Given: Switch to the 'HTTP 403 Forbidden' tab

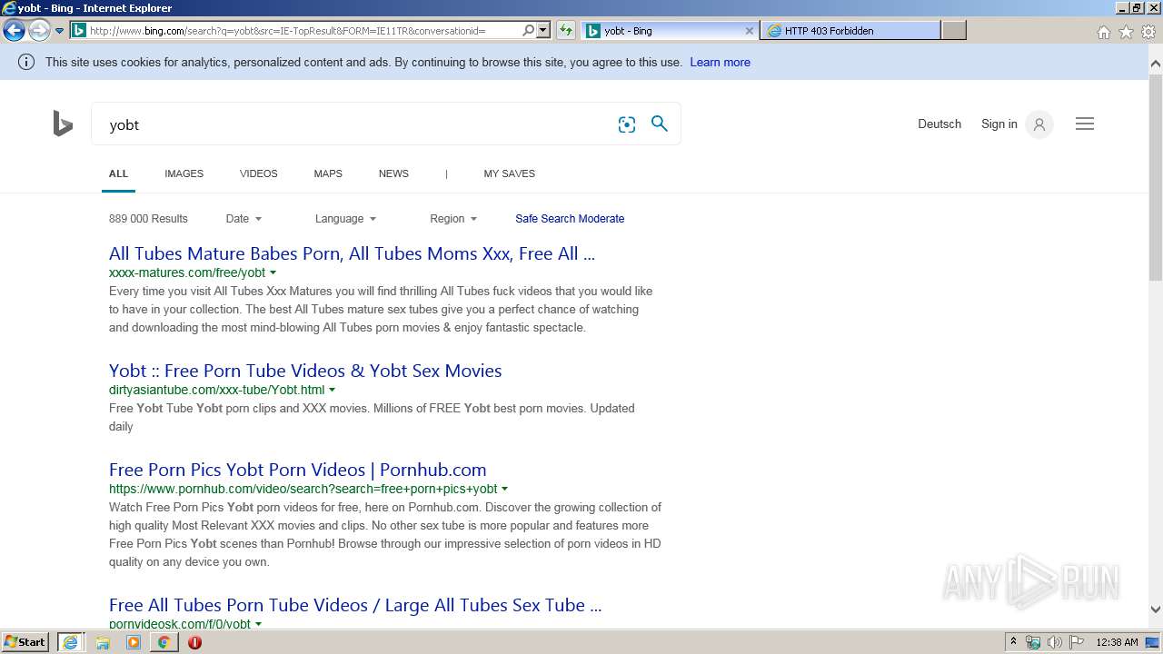Looking at the screenshot, I should coord(851,31).
